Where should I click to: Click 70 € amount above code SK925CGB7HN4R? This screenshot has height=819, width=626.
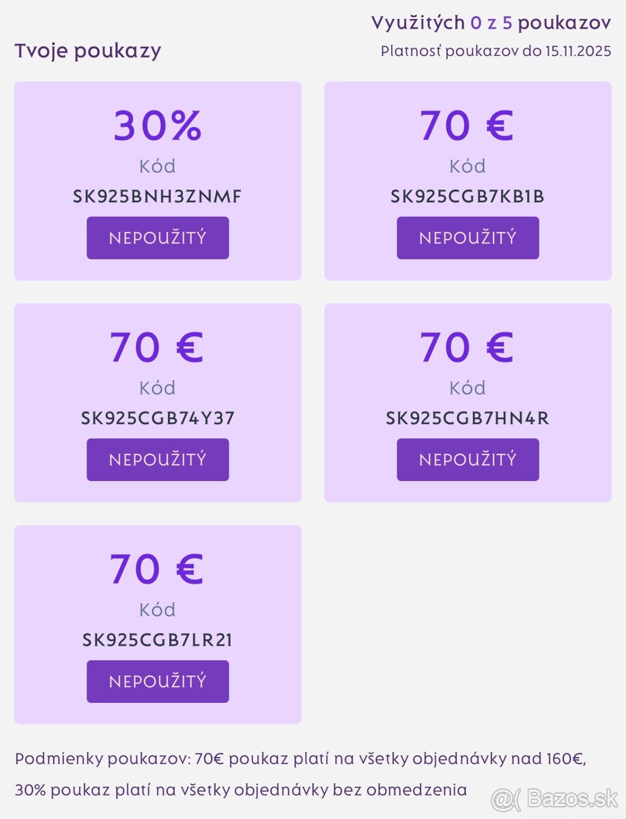pyautogui.click(x=468, y=347)
